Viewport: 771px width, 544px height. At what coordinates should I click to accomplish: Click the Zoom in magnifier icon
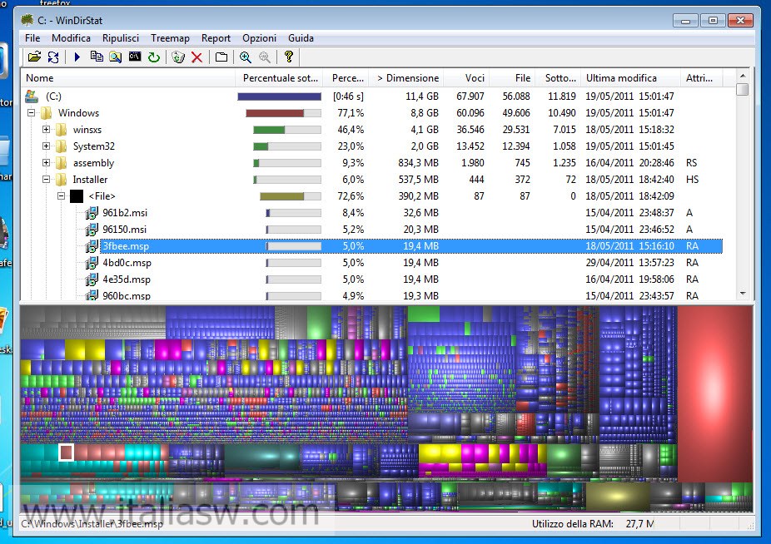pyautogui.click(x=246, y=57)
